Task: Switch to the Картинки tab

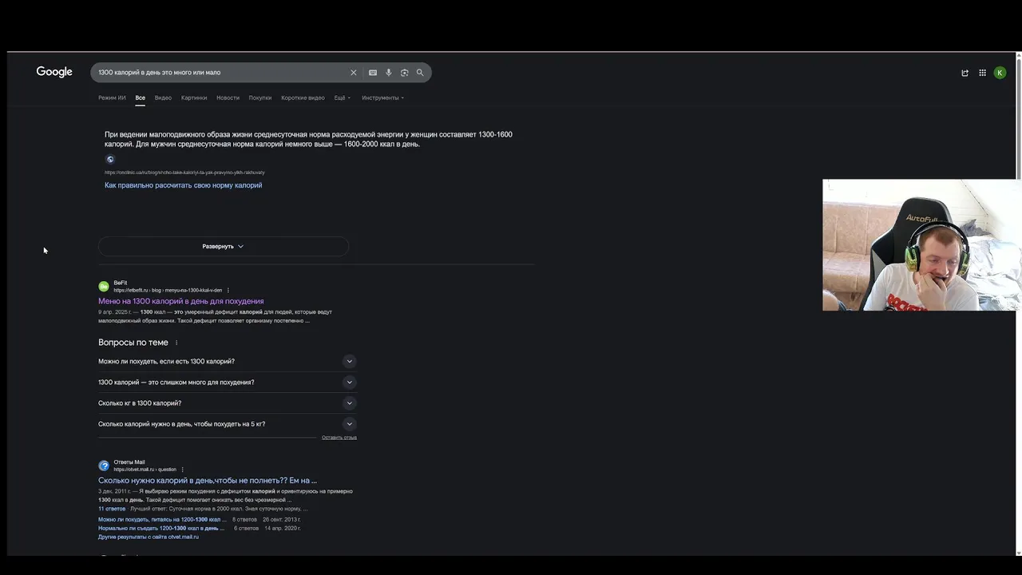Action: click(194, 98)
